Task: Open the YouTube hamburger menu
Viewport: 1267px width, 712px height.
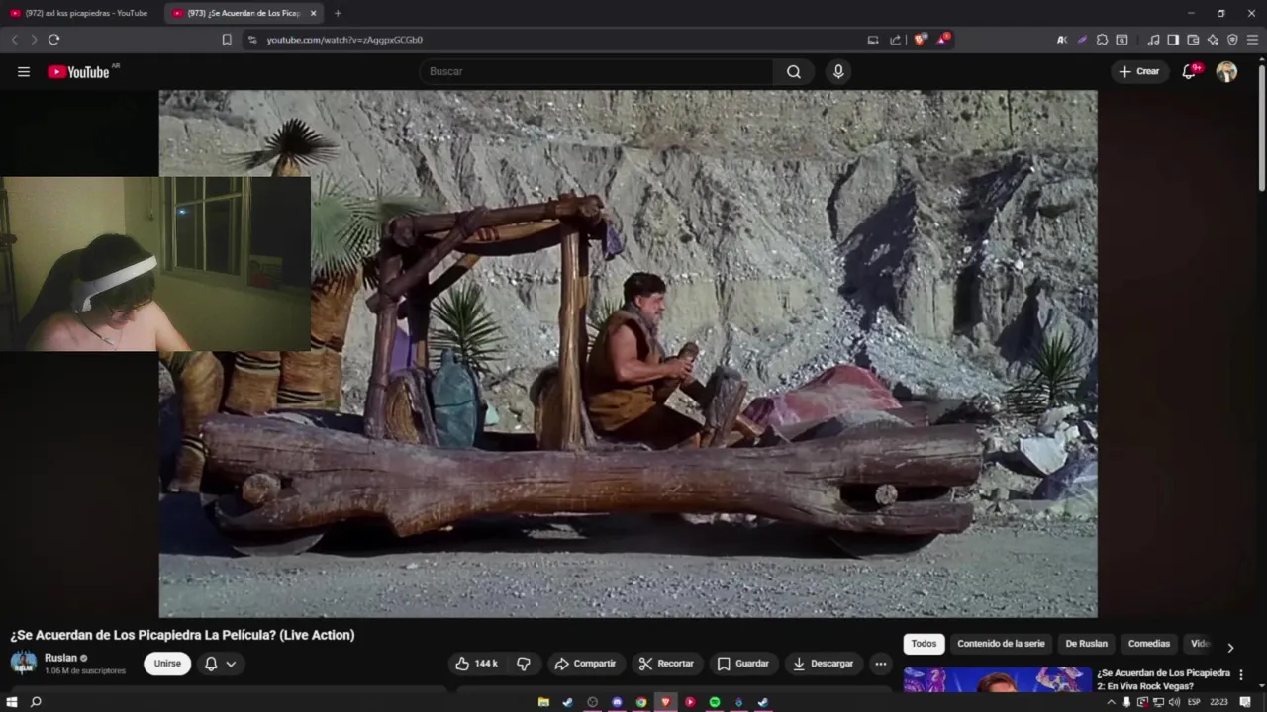Action: [x=24, y=71]
